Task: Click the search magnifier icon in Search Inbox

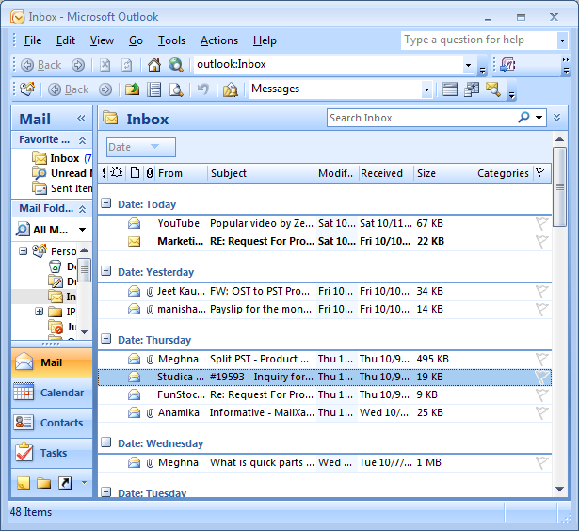Action: coord(523,118)
